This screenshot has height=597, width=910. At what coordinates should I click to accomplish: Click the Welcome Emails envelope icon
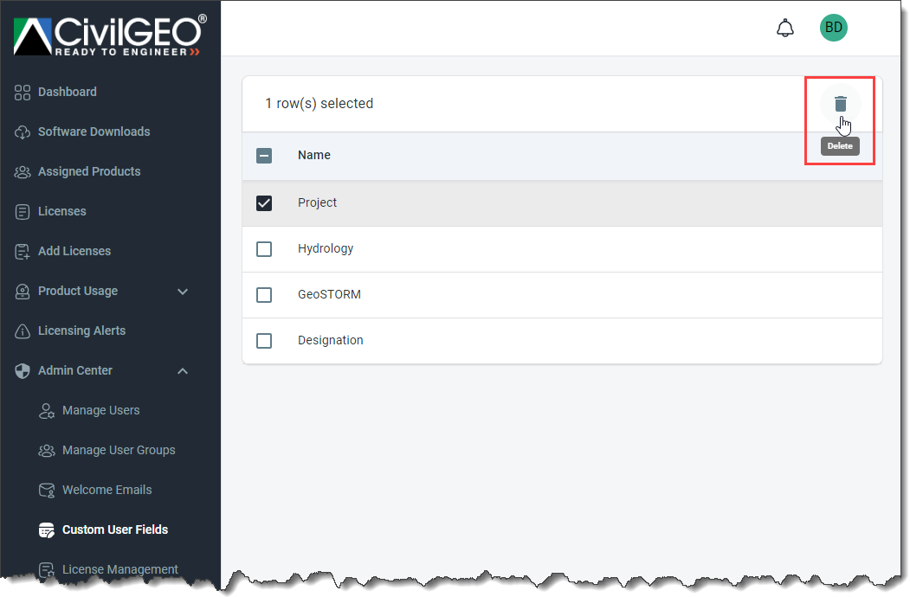point(47,491)
